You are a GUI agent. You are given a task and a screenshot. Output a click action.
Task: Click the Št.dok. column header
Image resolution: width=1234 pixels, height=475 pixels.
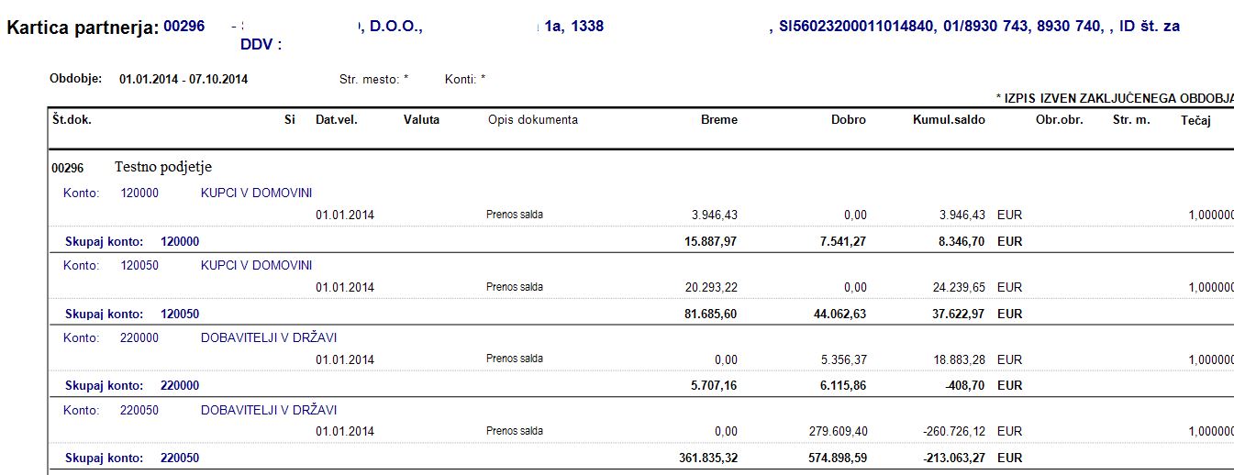(72, 120)
